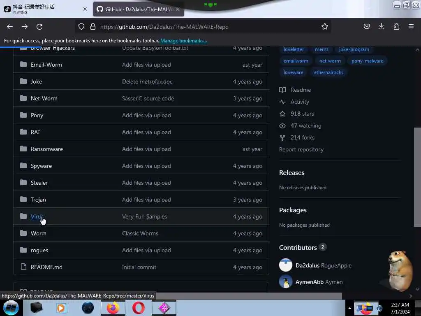Select the joke-program topic tag
421x316 pixels.
pyautogui.click(x=354, y=49)
